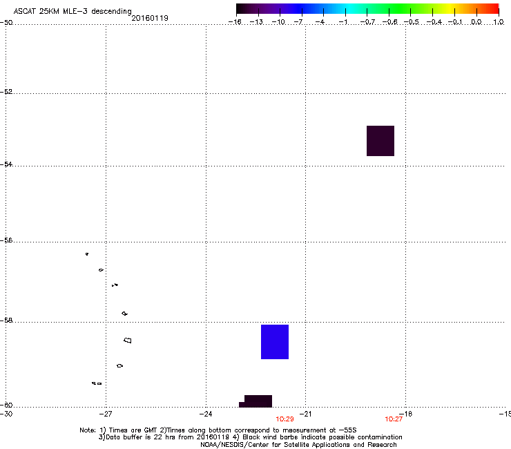Click the longitude axis label -24
Image resolution: width=511 pixels, height=449 pixels.
tap(206, 414)
